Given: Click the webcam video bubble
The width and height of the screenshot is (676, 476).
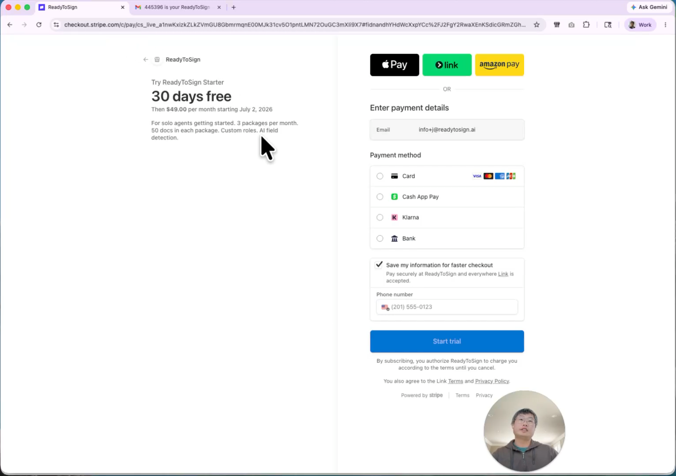Looking at the screenshot, I should (524, 431).
